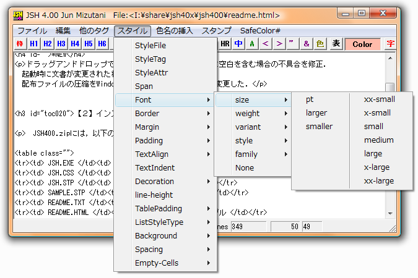Open the スタンプ menu

[216, 31]
